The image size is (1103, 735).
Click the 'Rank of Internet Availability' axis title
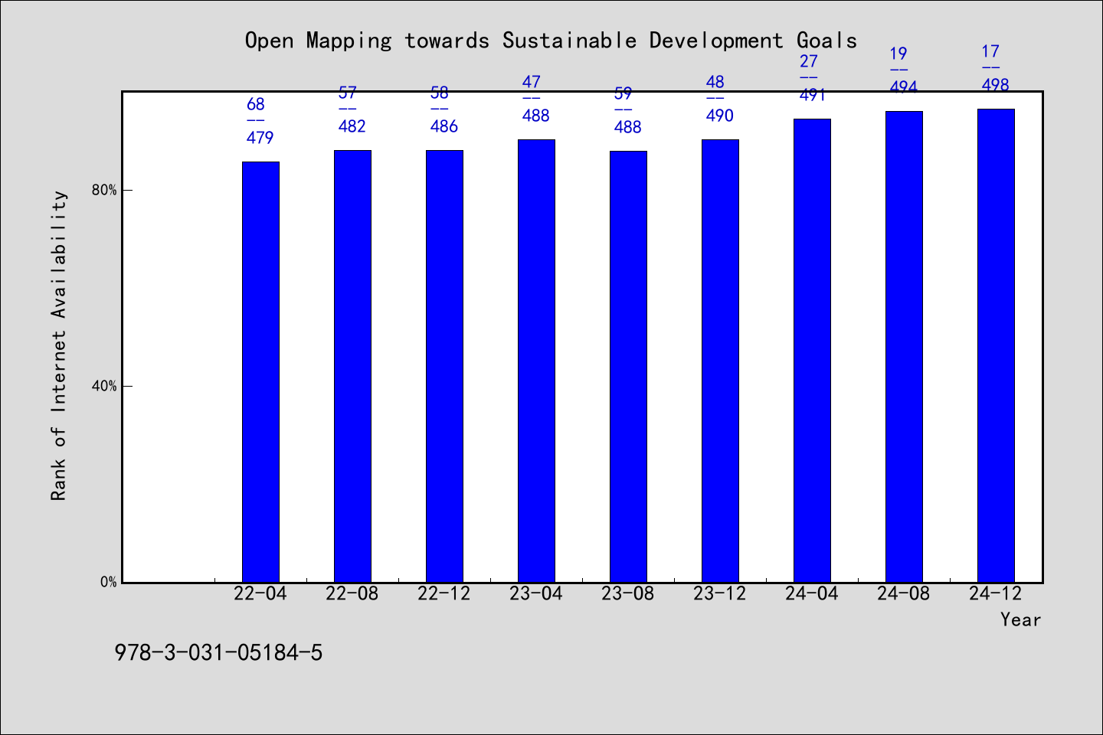pyautogui.click(x=59, y=345)
